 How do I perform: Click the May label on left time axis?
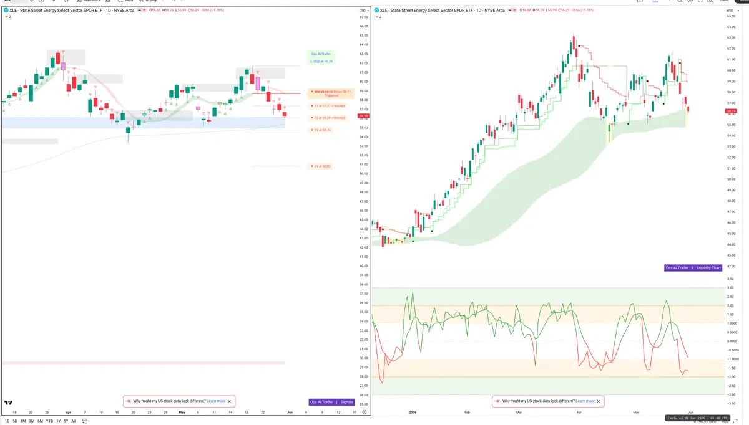pos(182,413)
